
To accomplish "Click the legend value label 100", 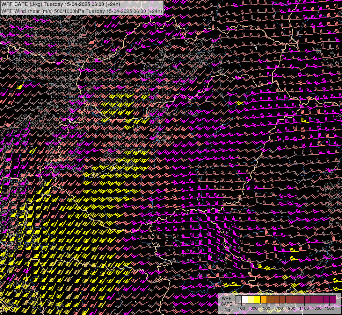I will 241,308.
